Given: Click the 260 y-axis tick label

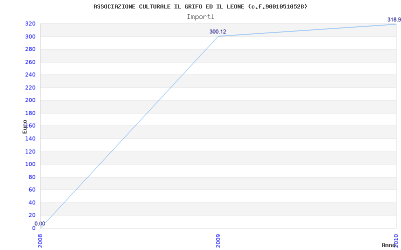Looking at the screenshot, I should tap(30, 62).
